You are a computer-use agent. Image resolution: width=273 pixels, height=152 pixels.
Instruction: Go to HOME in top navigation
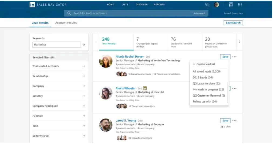point(110,5)
